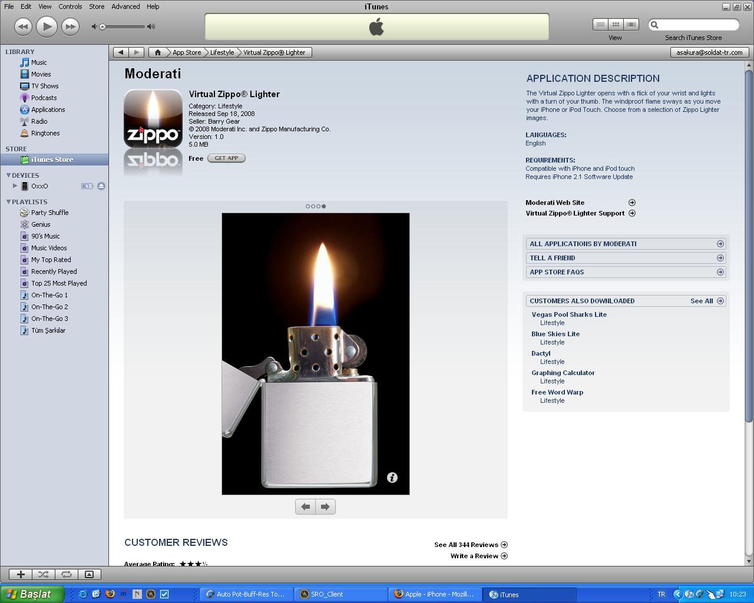Collapse the DEVICES section
Image resolution: width=754 pixels, height=603 pixels.
8,175
